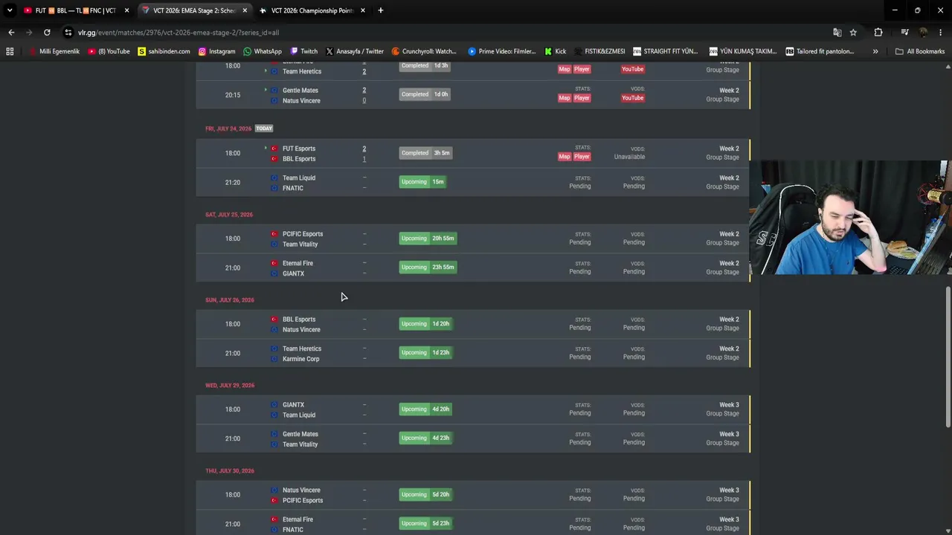Click the Completed 1d 0h badge
The width and height of the screenshot is (952, 535).
coord(425,94)
